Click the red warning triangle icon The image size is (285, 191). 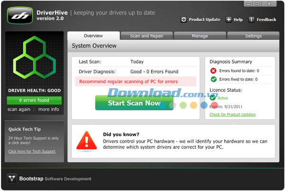click(86, 141)
